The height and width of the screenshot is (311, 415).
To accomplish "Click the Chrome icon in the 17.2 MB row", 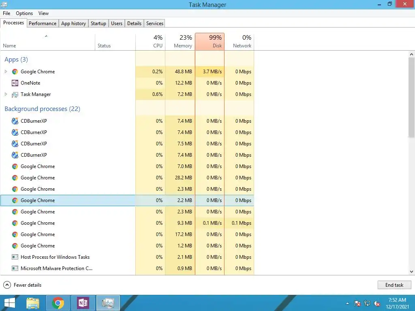I will tap(15, 234).
